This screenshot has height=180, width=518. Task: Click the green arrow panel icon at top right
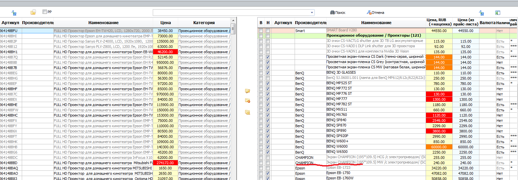pyautogui.click(x=498, y=13)
